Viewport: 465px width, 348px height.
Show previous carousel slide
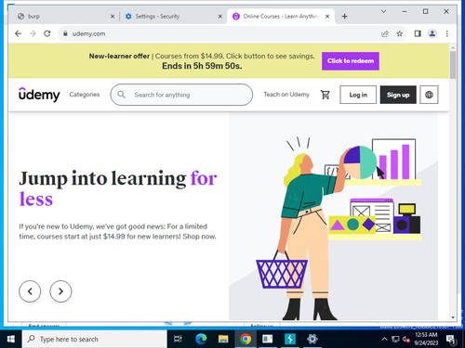click(30, 291)
